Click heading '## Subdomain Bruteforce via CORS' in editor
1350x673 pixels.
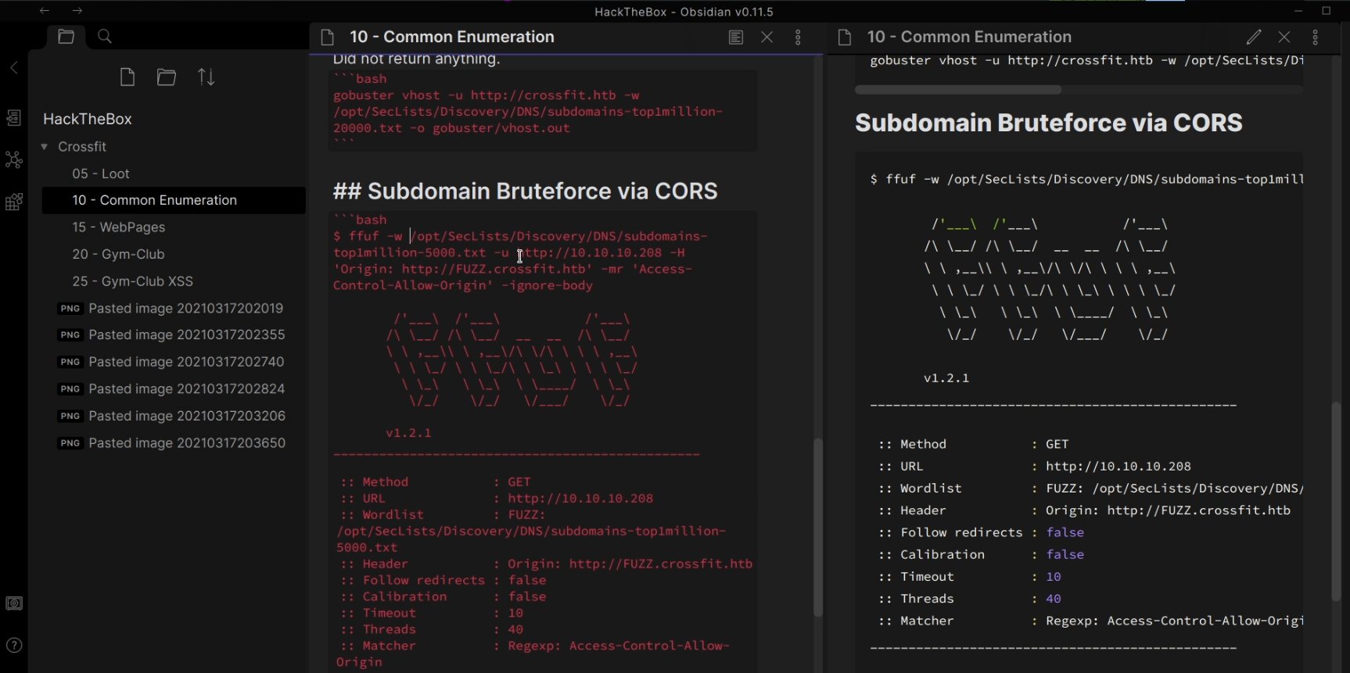coord(526,192)
